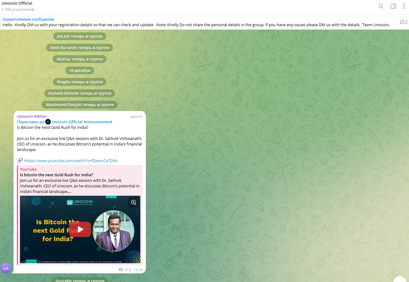Click the 1 556 участников member count
Image resolution: width=409 pixels, height=282 pixels.
click(x=18, y=9)
